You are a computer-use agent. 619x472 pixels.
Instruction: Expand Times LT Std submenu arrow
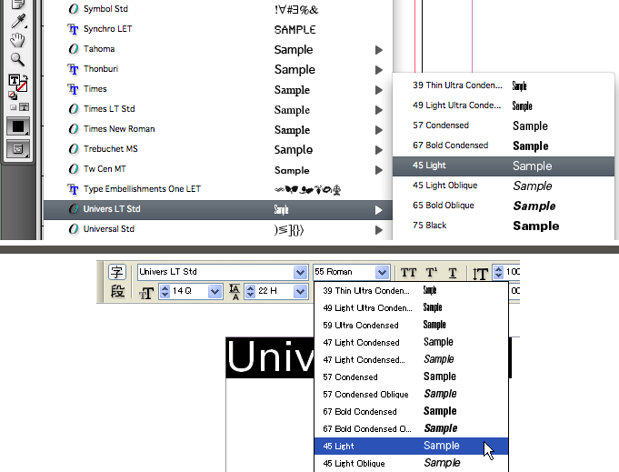tap(379, 110)
